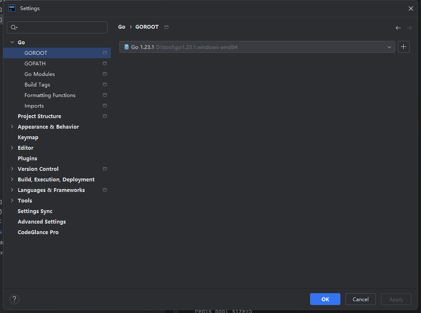Click the Cancel button
This screenshot has width=421, height=313.
point(361,299)
